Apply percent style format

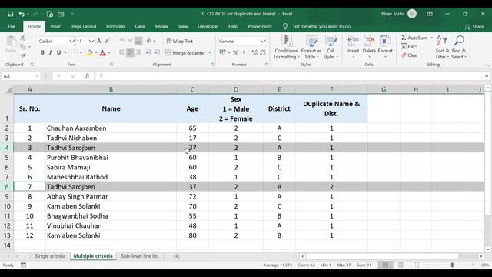click(235, 53)
